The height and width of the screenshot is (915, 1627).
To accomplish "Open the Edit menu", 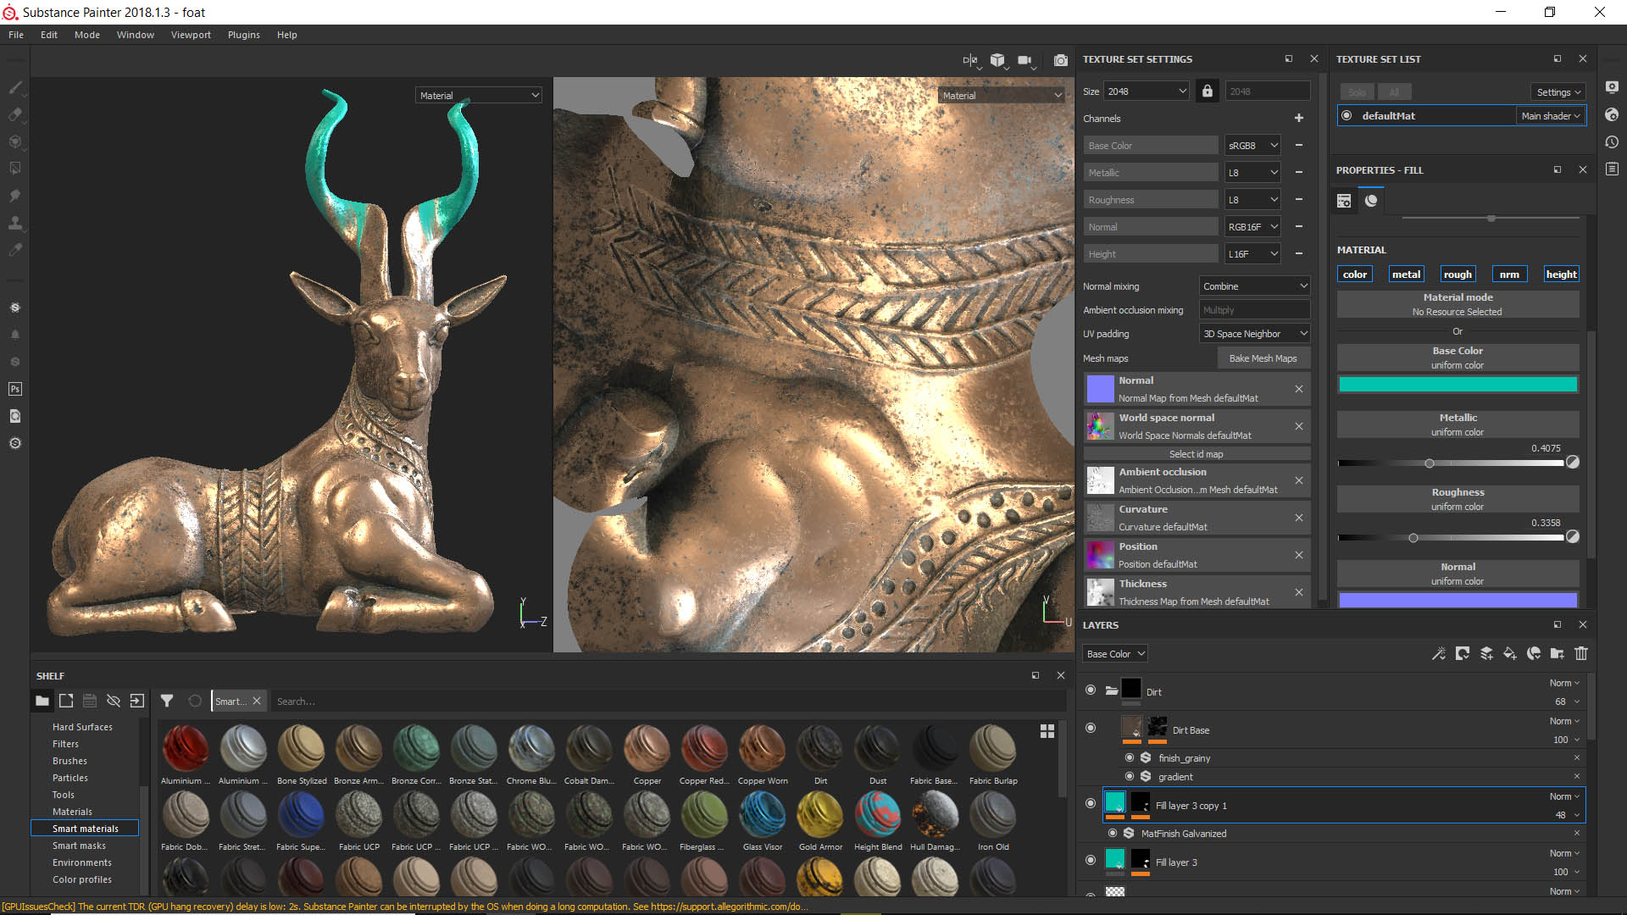I will (x=49, y=35).
